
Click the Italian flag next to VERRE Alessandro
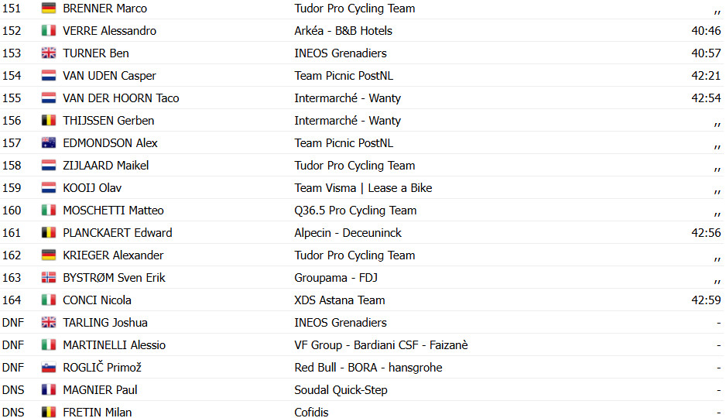click(49, 30)
